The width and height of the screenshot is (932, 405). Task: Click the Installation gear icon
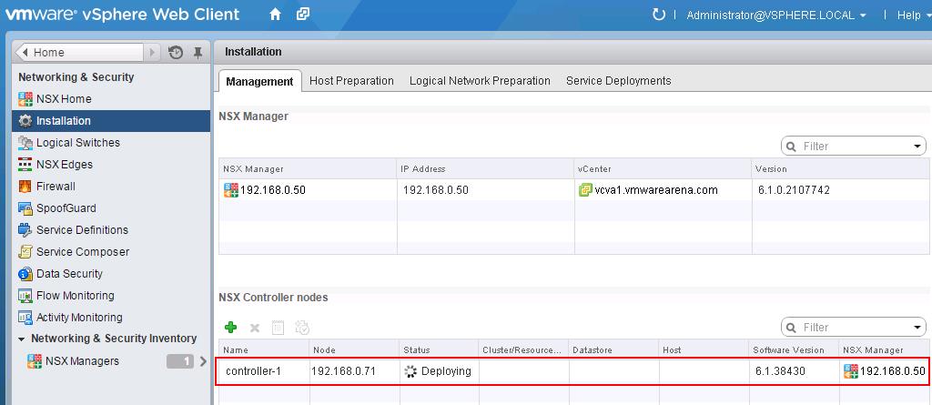tap(25, 121)
